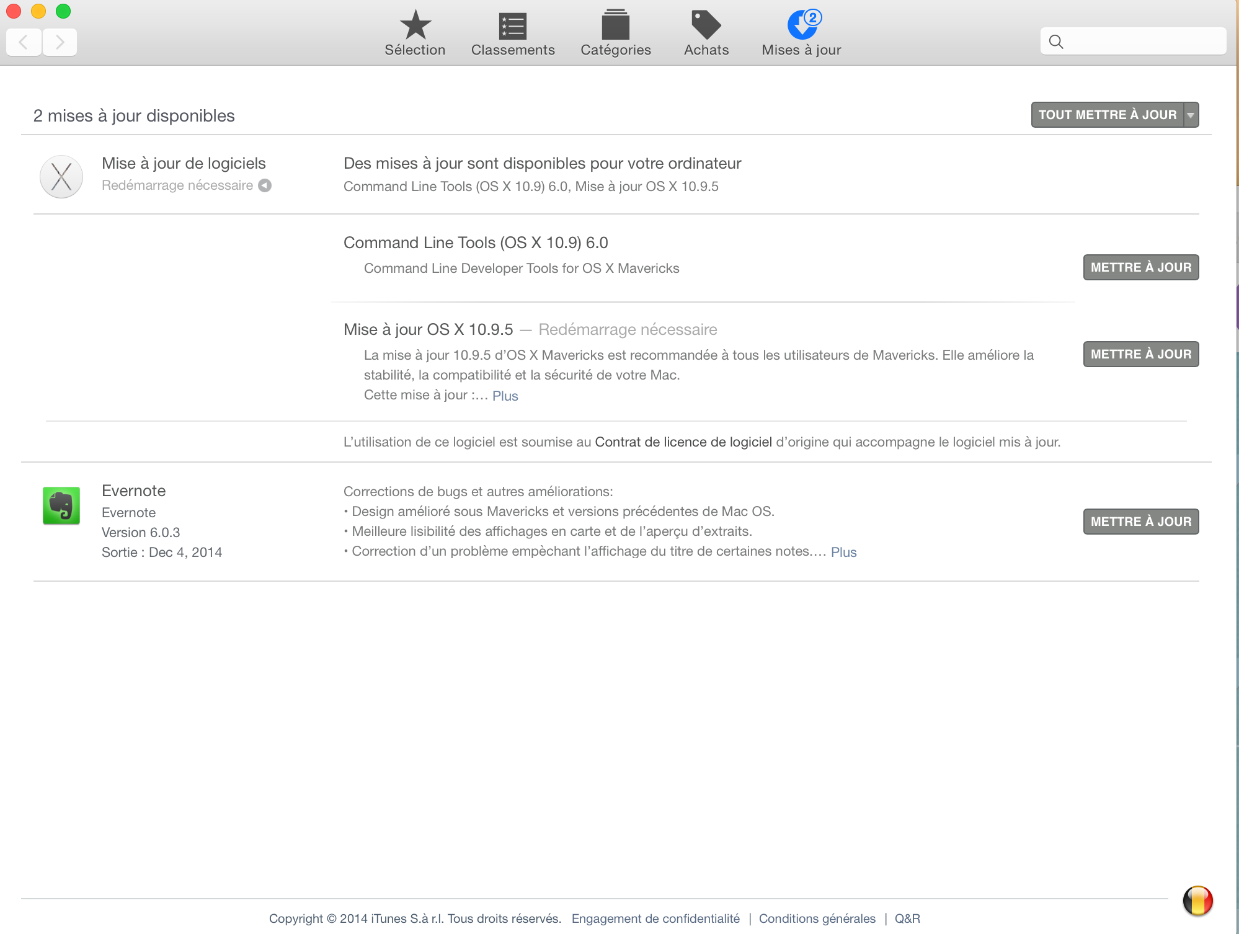Update Command Line Tools with Mettre à jour
Viewport: 1239px width, 934px height.
(1141, 267)
